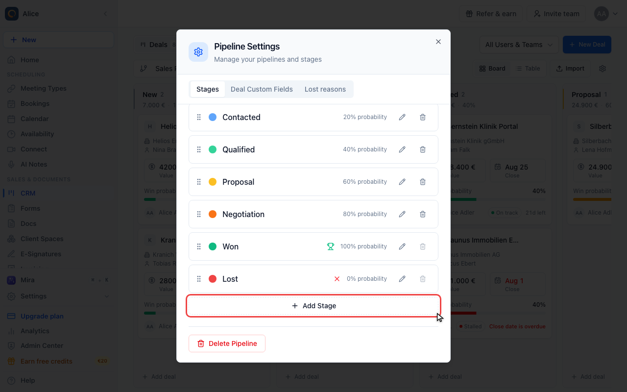This screenshot has width=627, height=392.
Task: Edit the Contacted stage with its pencil icon
Action: (402, 117)
